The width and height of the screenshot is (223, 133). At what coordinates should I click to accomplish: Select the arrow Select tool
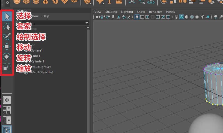(7, 16)
